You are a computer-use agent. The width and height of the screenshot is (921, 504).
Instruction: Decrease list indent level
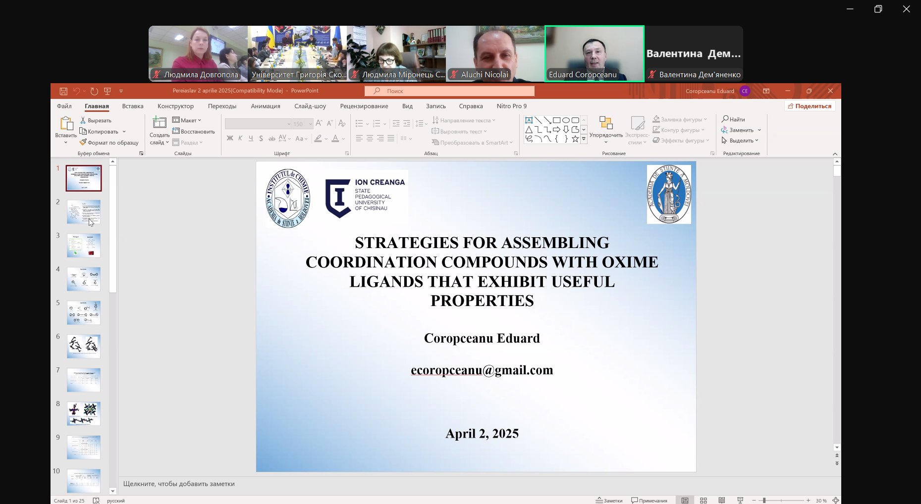pyautogui.click(x=396, y=123)
